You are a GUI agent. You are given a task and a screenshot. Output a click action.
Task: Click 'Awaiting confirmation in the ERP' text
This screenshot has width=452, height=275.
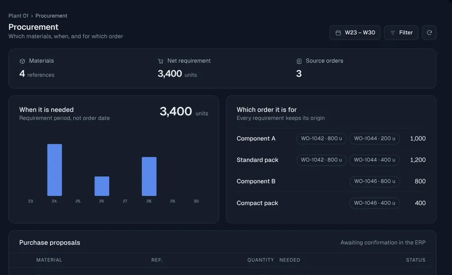(383, 243)
